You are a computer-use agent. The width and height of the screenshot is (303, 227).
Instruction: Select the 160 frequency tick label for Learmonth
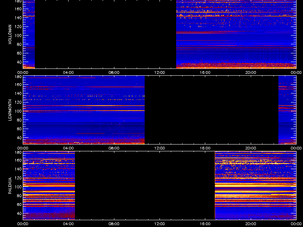pos(19,84)
